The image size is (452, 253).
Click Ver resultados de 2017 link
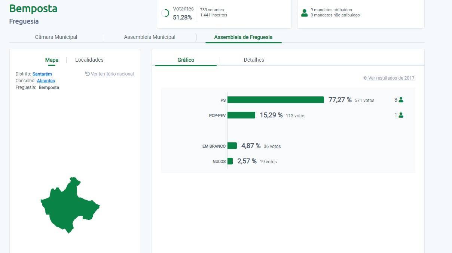coord(391,78)
